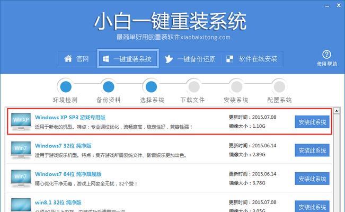Click the WinXP description starting 适用于新老的机型
The width and height of the screenshot is (345, 212).
114,127
